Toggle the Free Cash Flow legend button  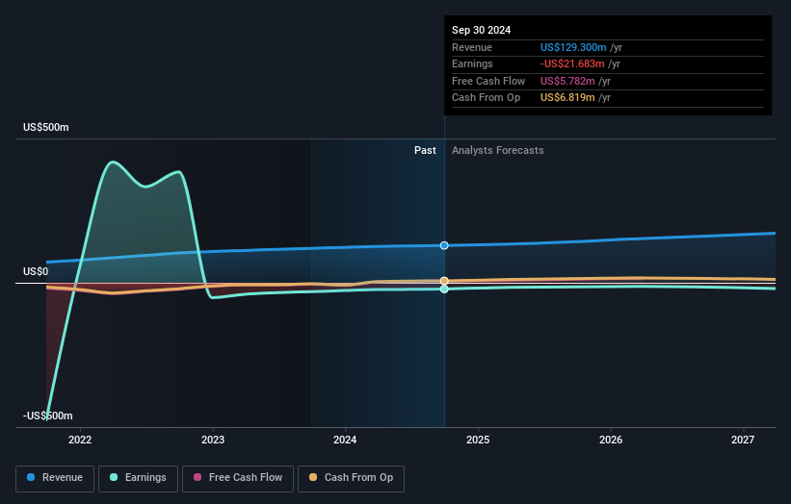click(238, 478)
